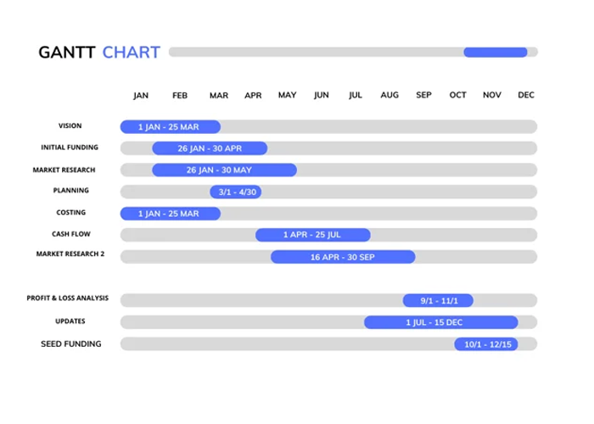Click the DEC month column header
594x424 pixels.
click(526, 96)
